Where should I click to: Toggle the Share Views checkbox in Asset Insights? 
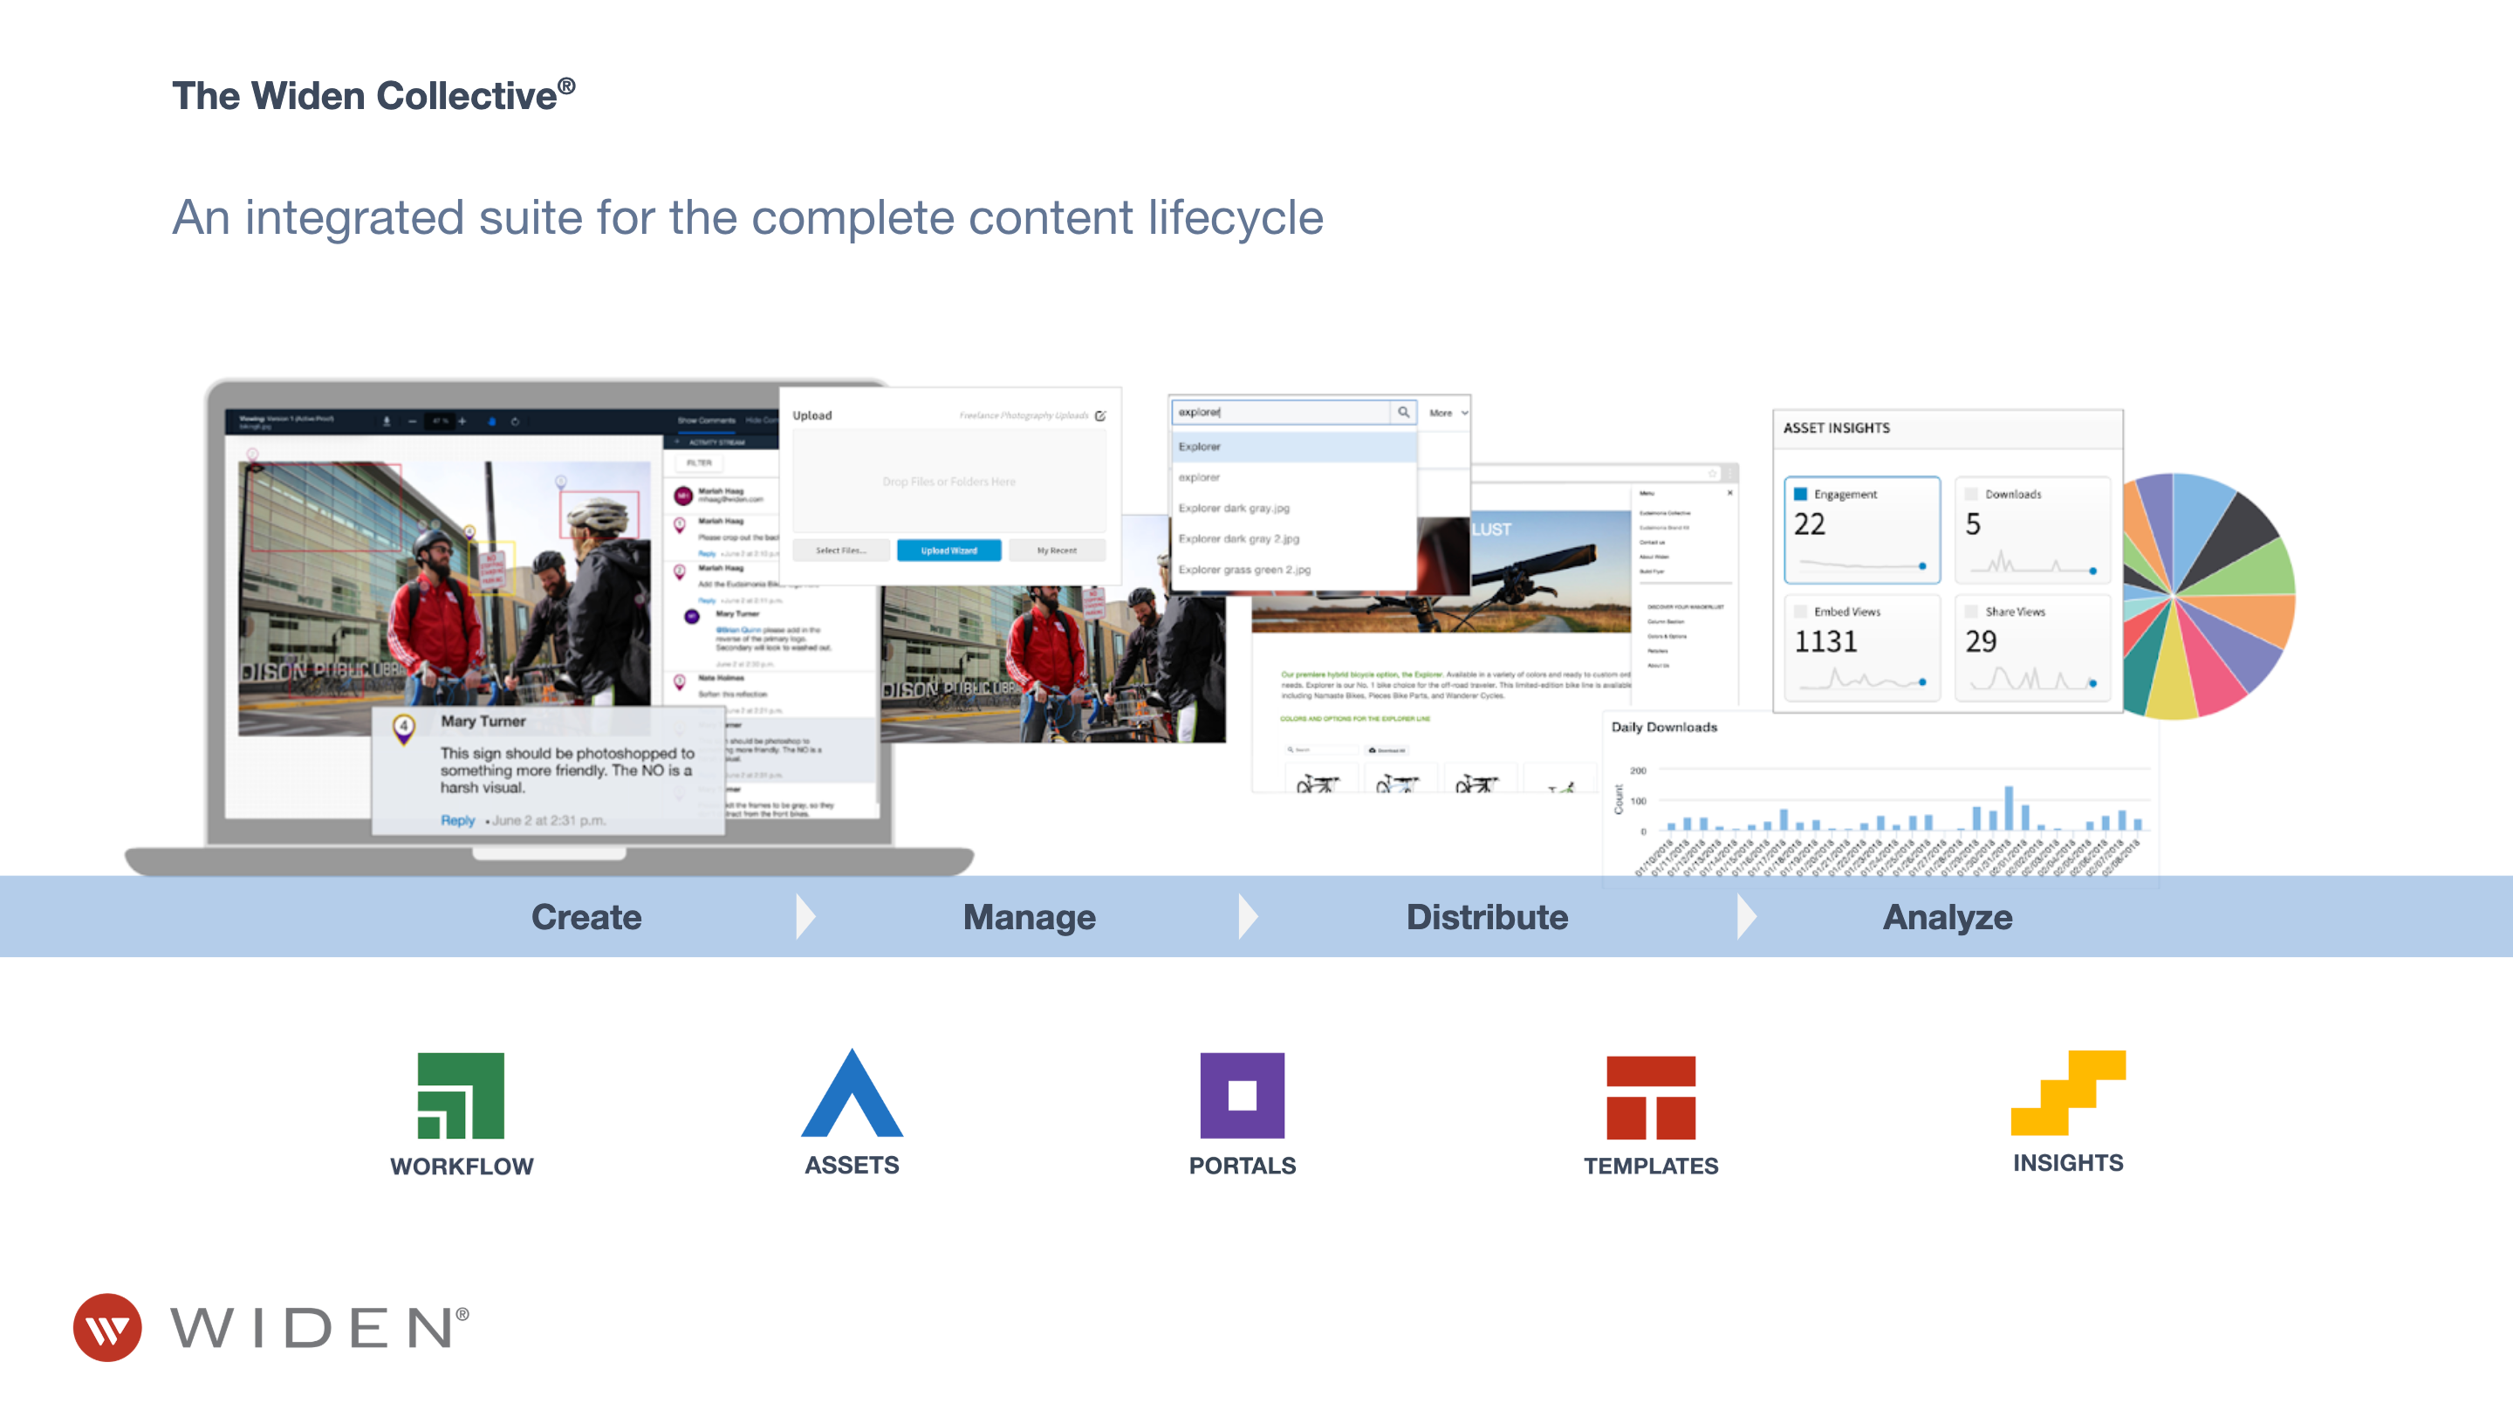1972,611
